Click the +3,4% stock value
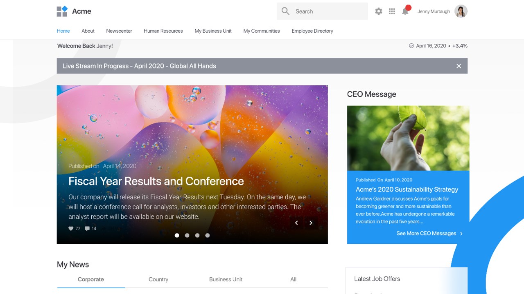524x294 pixels. tap(460, 46)
